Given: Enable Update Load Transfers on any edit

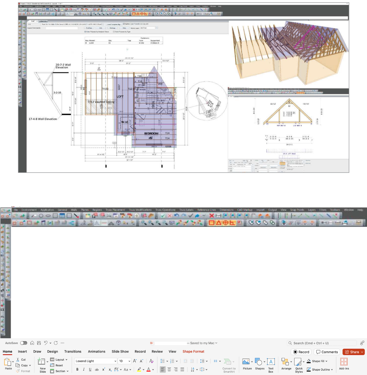Looking at the screenshot, I should [123, 23].
